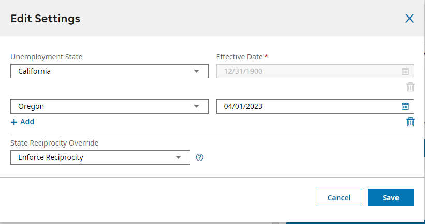Viewport: 425px width, 224px height.
Task: Close the Edit Settings dialog
Action: [409, 19]
